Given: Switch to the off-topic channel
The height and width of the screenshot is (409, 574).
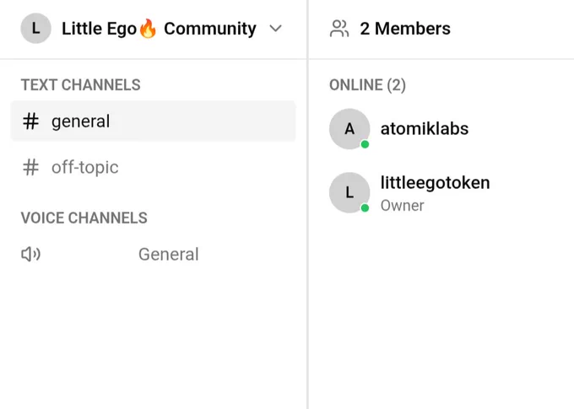Looking at the screenshot, I should coord(153,167).
